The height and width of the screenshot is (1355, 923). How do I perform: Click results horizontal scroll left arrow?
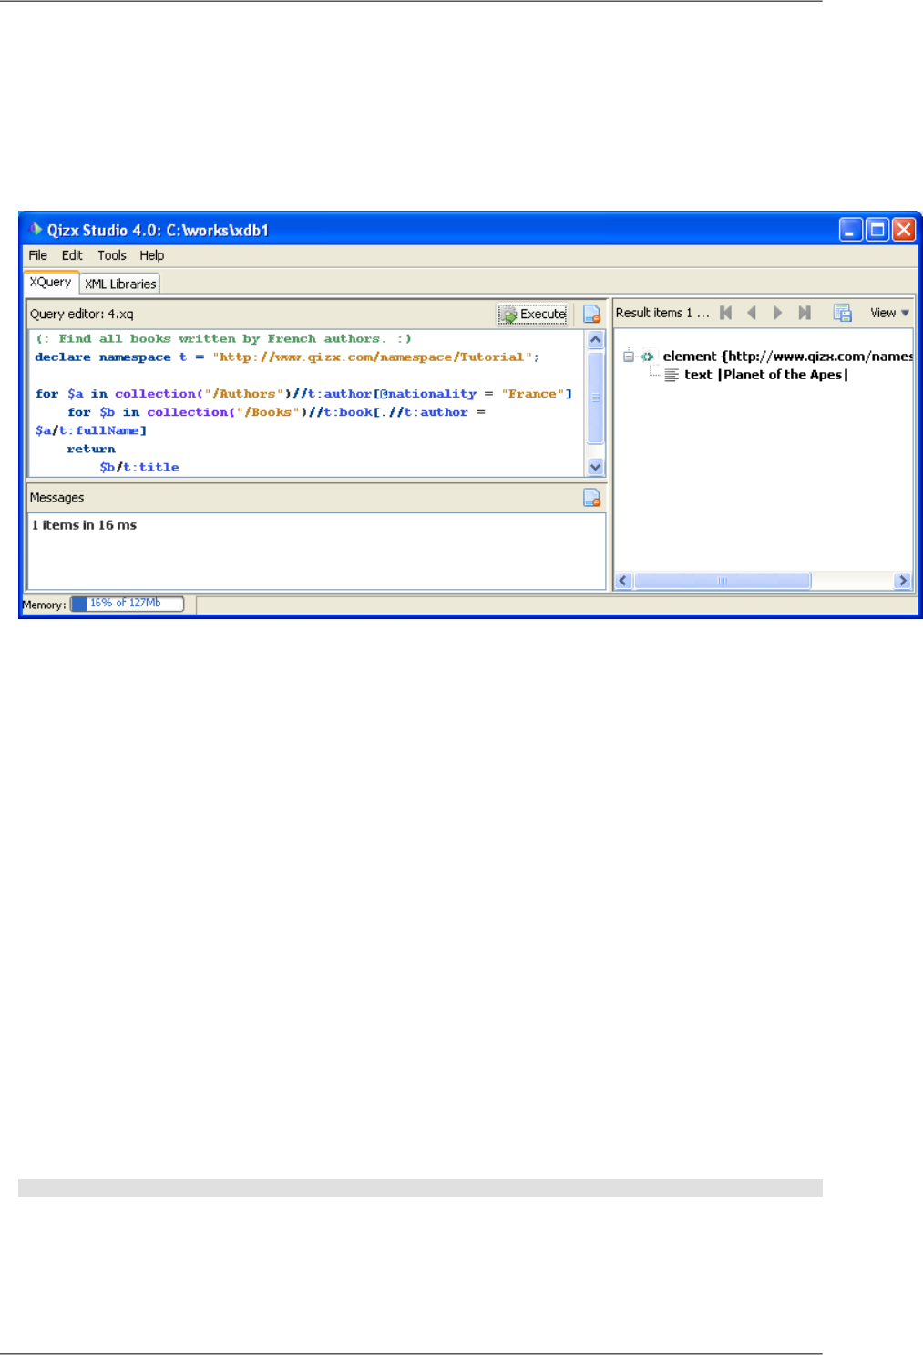(624, 581)
